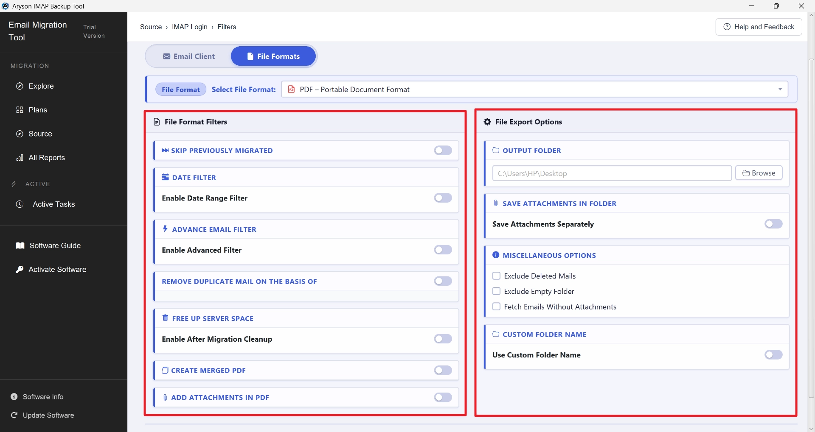Click the Create Merged PDF copy icon
This screenshot has width=815, height=432.
coord(165,370)
